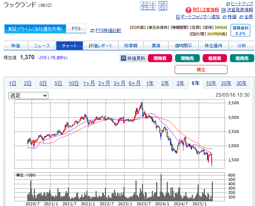
Task: Open the 評価レポート tab
Action: click(101, 46)
